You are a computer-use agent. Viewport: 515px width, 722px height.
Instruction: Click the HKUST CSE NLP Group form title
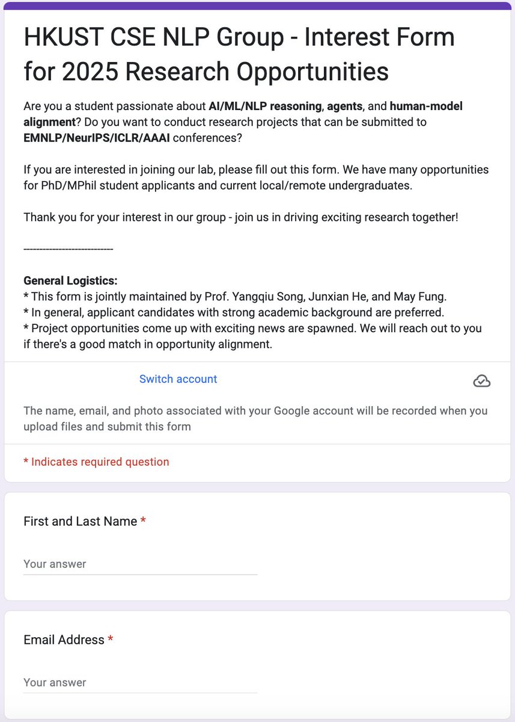click(x=239, y=54)
